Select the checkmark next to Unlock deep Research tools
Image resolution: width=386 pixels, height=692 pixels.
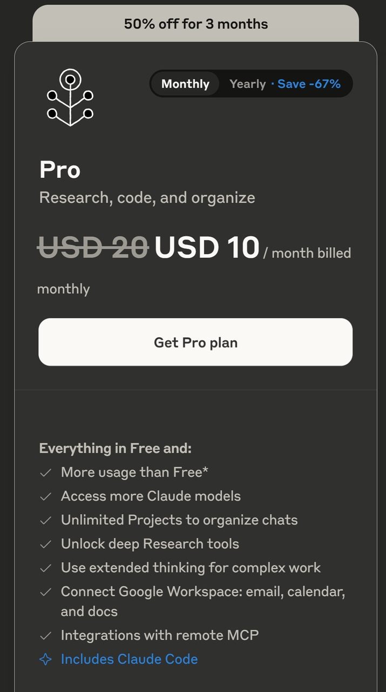click(45, 544)
